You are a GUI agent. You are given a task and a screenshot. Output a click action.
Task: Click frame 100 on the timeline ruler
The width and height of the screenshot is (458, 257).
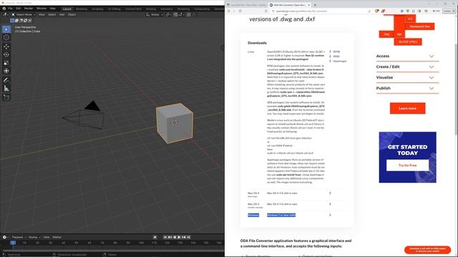pyautogui.click(x=142, y=243)
